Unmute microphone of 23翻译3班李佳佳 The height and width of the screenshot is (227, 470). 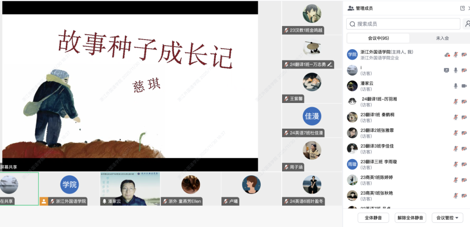[456, 149]
